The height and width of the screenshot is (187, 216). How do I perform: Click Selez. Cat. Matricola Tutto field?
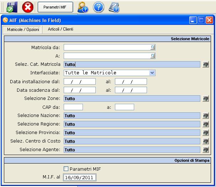click(132, 64)
